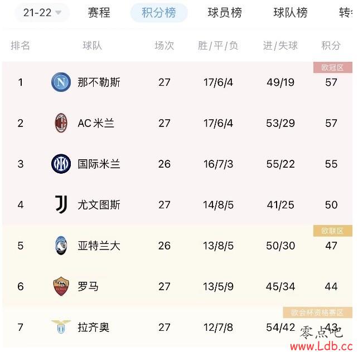The height and width of the screenshot is (352, 358).
Task: Click the AS Roma wolf crest
Action: click(x=61, y=286)
